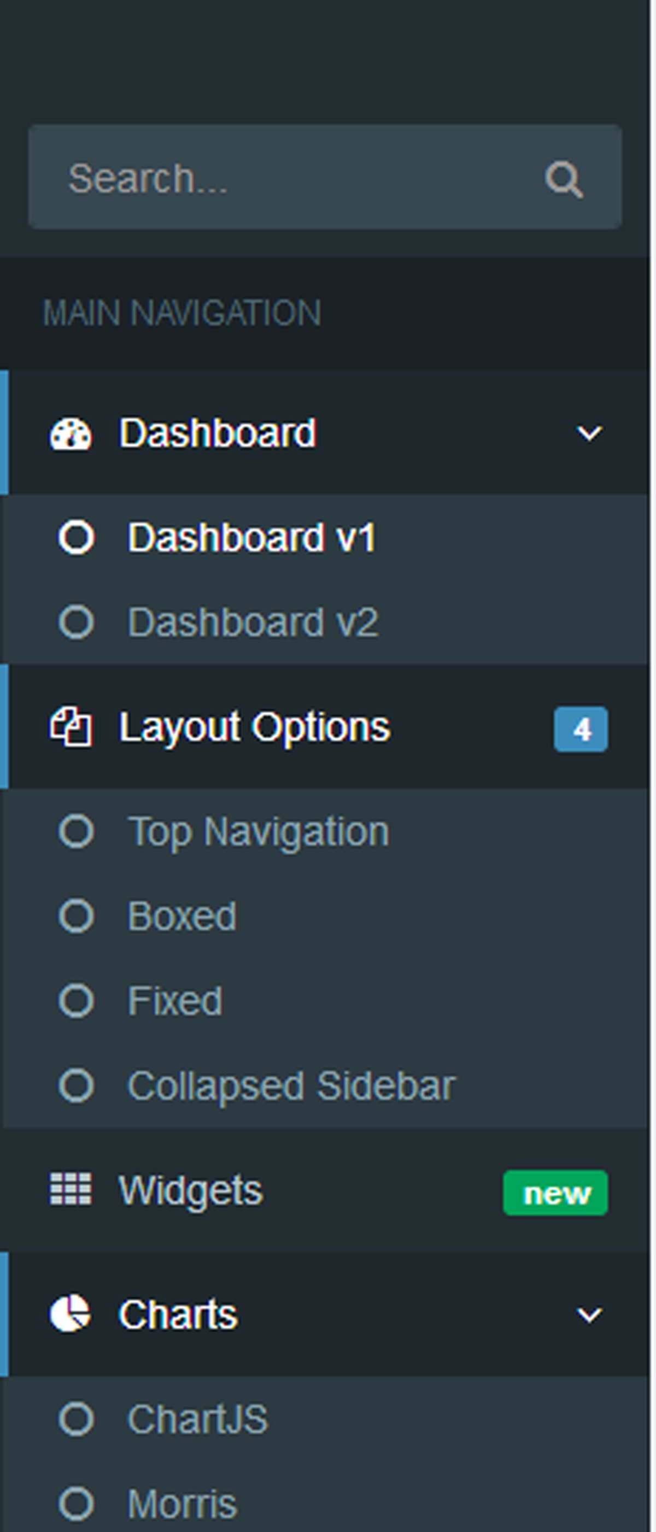
Task: Open the Widgets menu item
Action: (x=190, y=1190)
